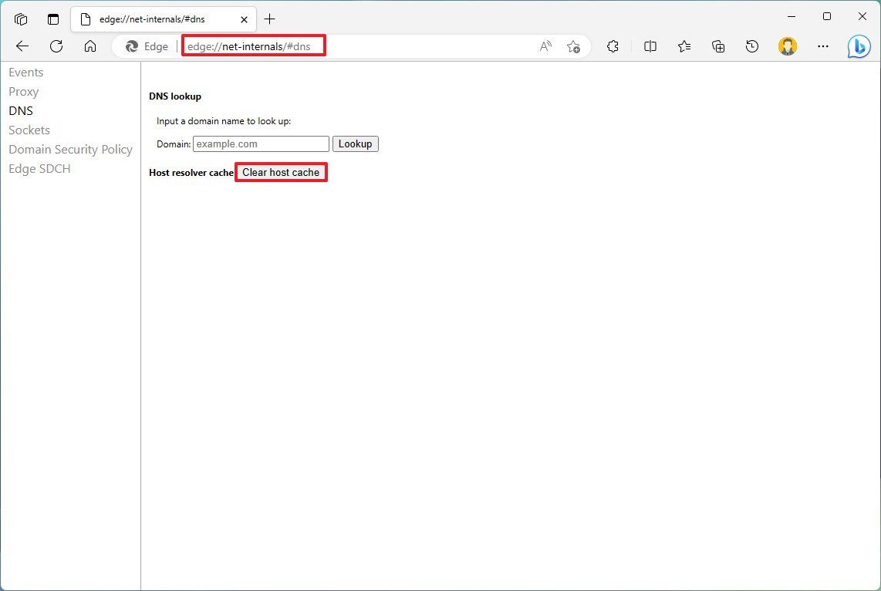Open Settings and more menu
The image size is (881, 591).
[823, 46]
